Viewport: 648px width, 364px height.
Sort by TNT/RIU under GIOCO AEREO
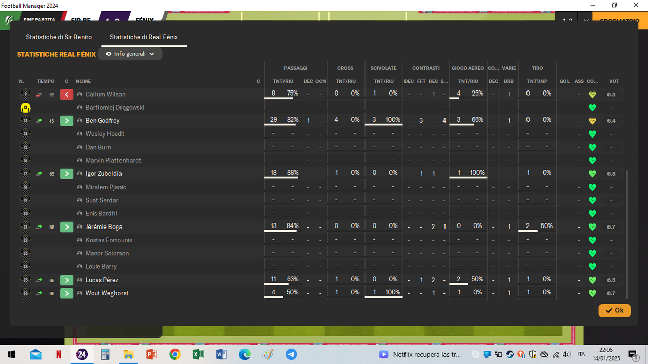(x=468, y=81)
